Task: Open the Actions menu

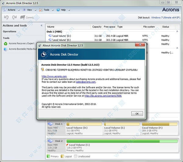Action: tap(11, 10)
